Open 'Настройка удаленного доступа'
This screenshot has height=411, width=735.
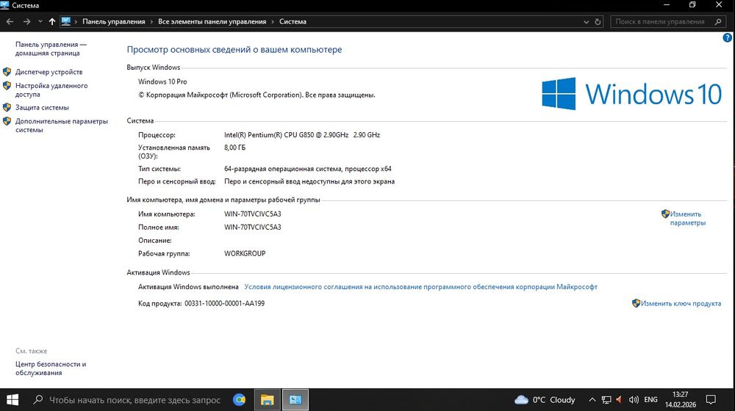pyautogui.click(x=51, y=90)
